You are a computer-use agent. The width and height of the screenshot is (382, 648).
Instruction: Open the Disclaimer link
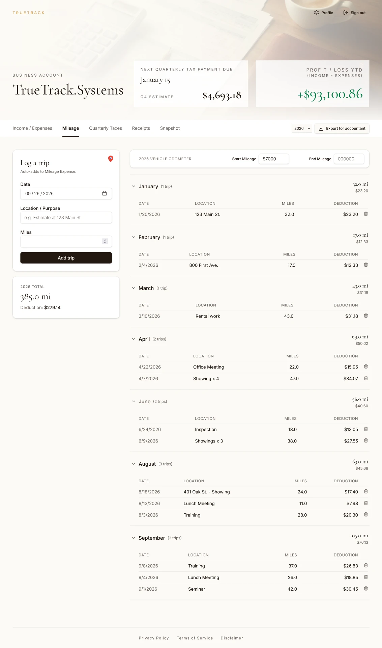(232, 638)
